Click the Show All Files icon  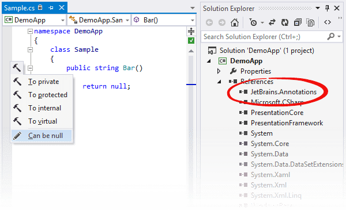[310, 22]
